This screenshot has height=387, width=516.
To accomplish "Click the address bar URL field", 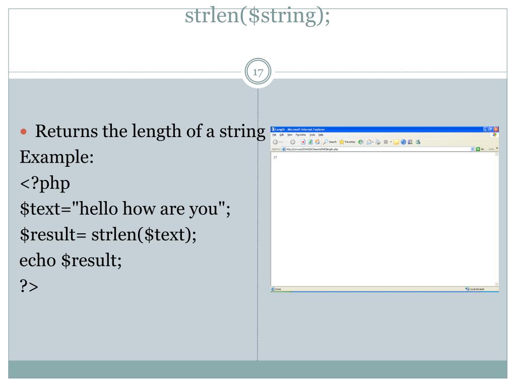I will (x=376, y=149).
